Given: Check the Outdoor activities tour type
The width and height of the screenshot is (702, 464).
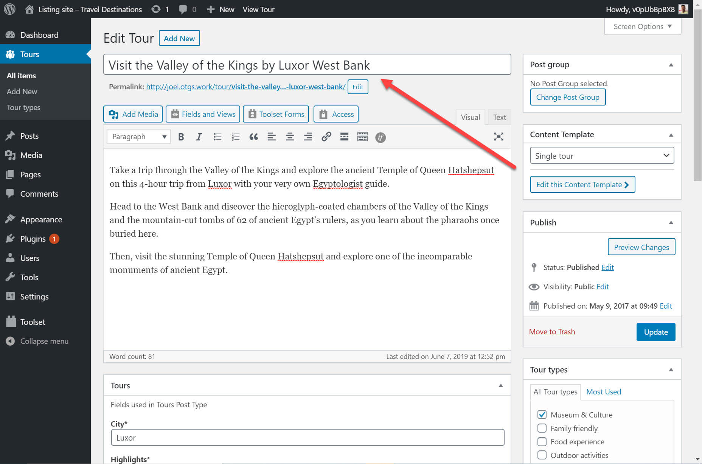Looking at the screenshot, I should [542, 455].
